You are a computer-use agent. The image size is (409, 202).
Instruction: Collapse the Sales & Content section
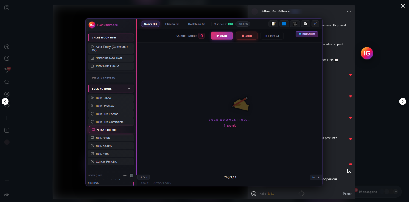111,37
